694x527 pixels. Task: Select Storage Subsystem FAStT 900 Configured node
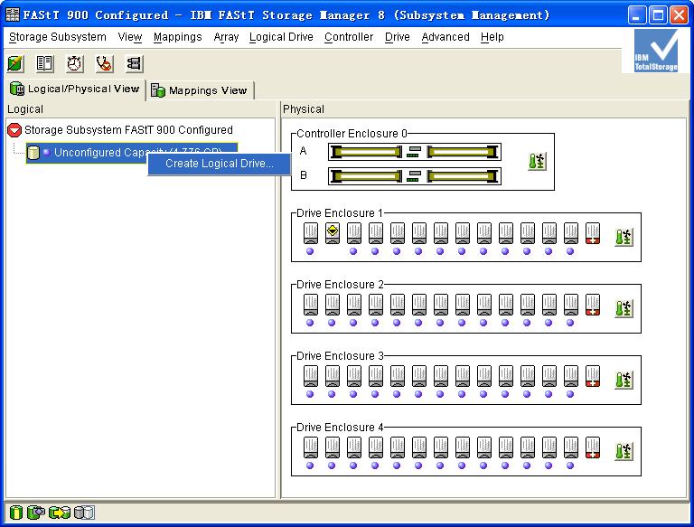(x=120, y=130)
